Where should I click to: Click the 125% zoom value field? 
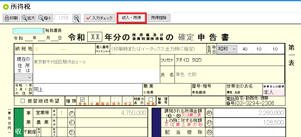point(62,18)
